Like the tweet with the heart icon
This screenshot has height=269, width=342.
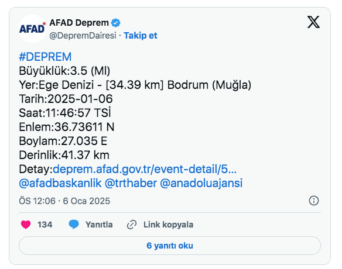coord(26,225)
